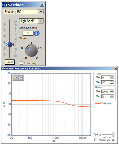Enable the Lock Freq. checkbox

(21, 63)
